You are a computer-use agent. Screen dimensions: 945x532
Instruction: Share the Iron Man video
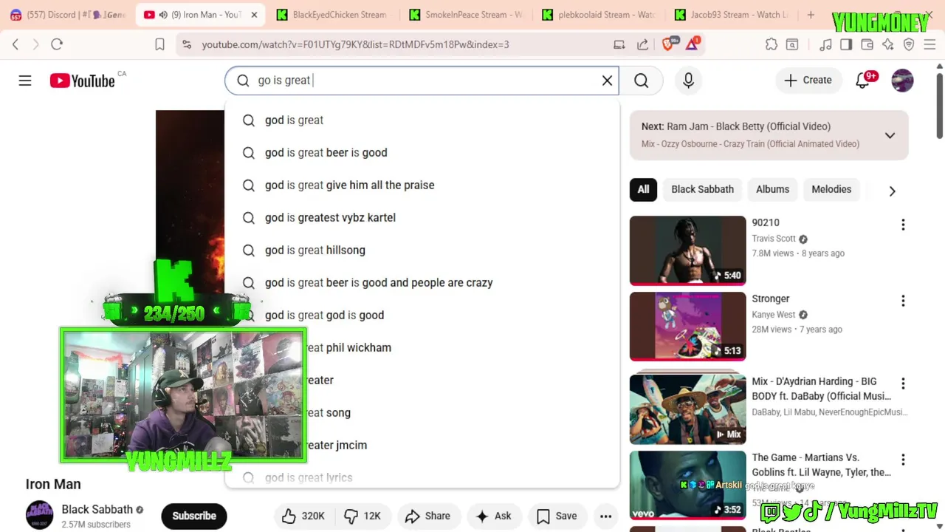[x=427, y=516]
